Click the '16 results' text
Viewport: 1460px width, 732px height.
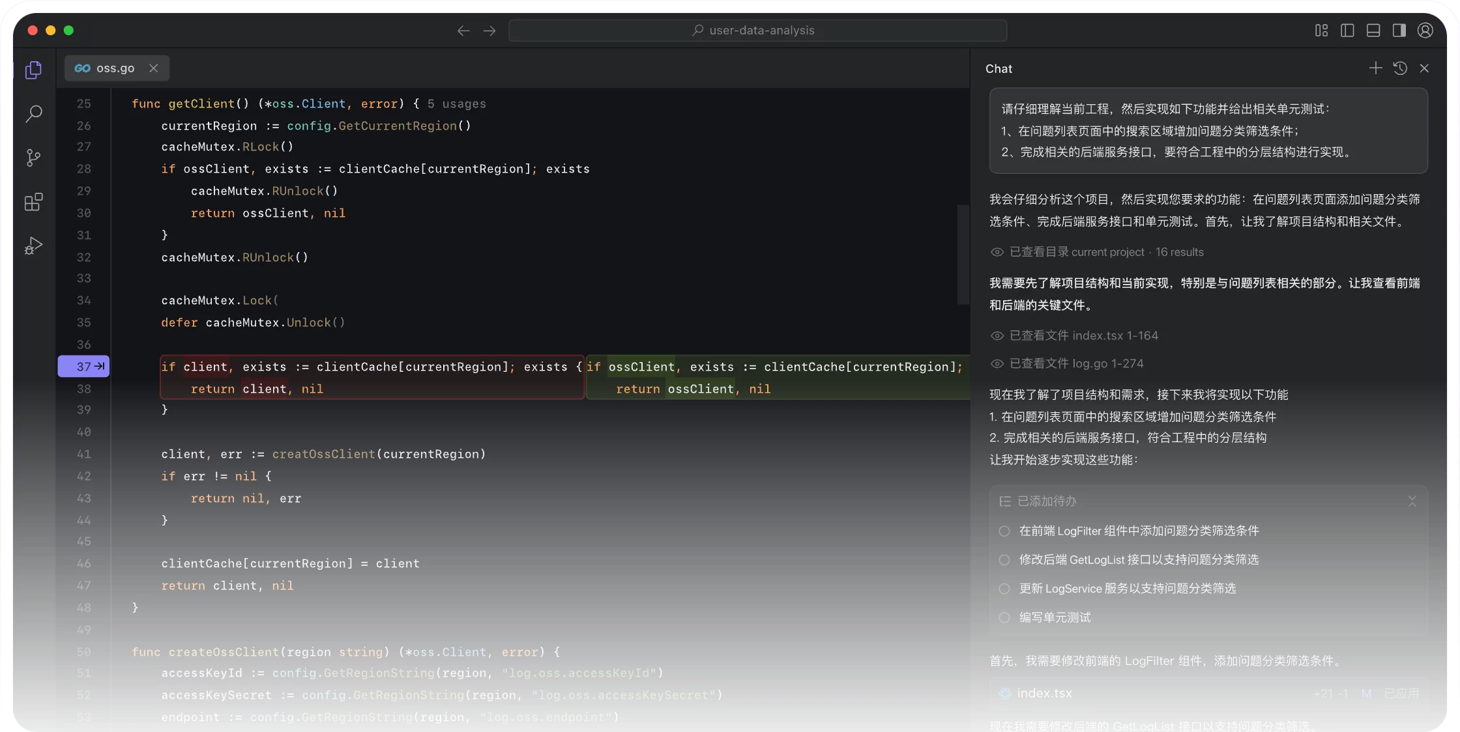pos(1180,252)
